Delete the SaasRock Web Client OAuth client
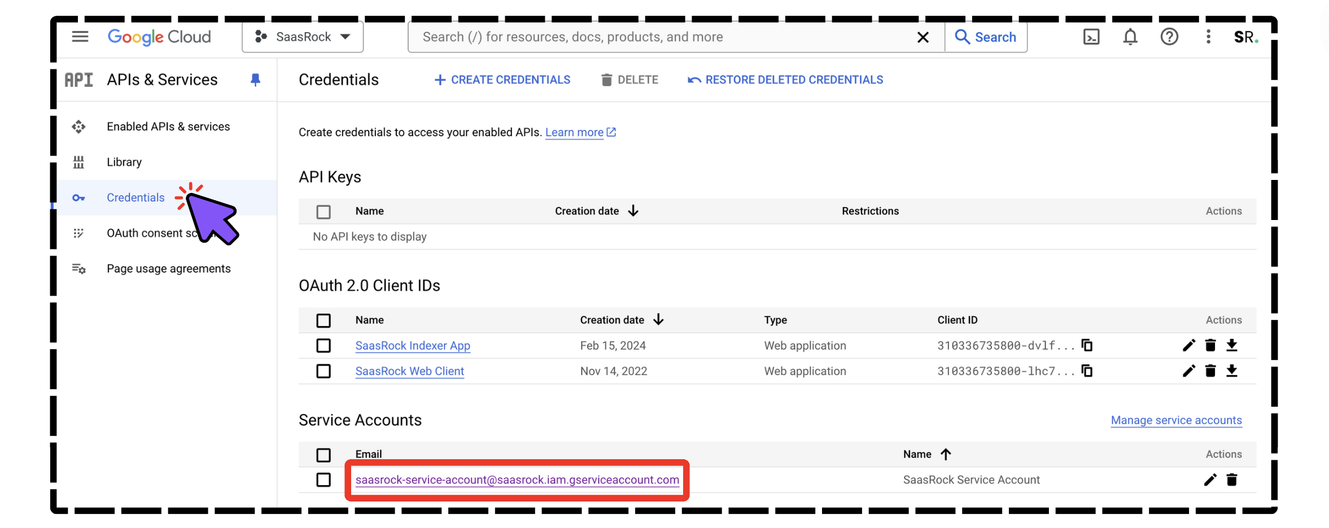Screen dimensions: 1329x528 [1210, 371]
